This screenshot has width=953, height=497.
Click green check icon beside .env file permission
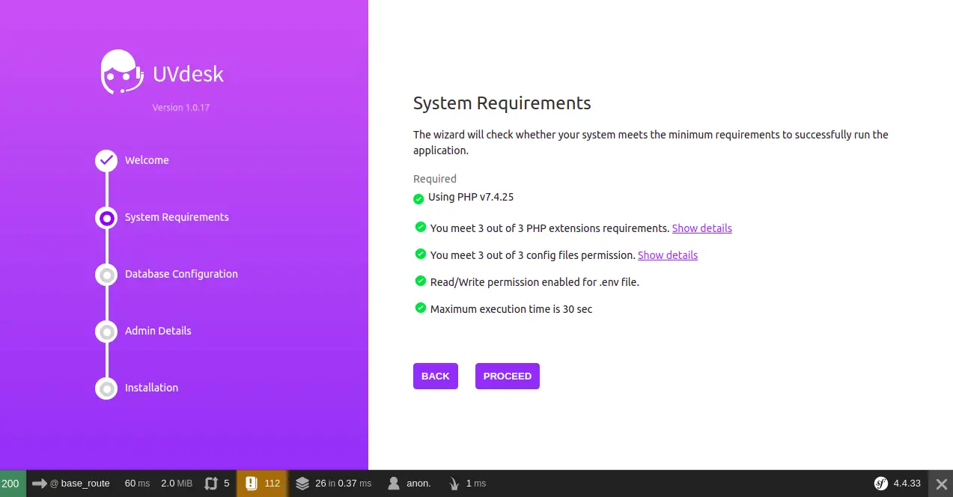pyautogui.click(x=421, y=281)
